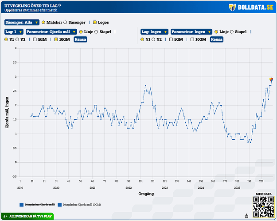Image resolution: width=277 pixels, height=221 pixels.
Task: Open the Allsvenskan på TV4 Play banner
Action: point(28,217)
